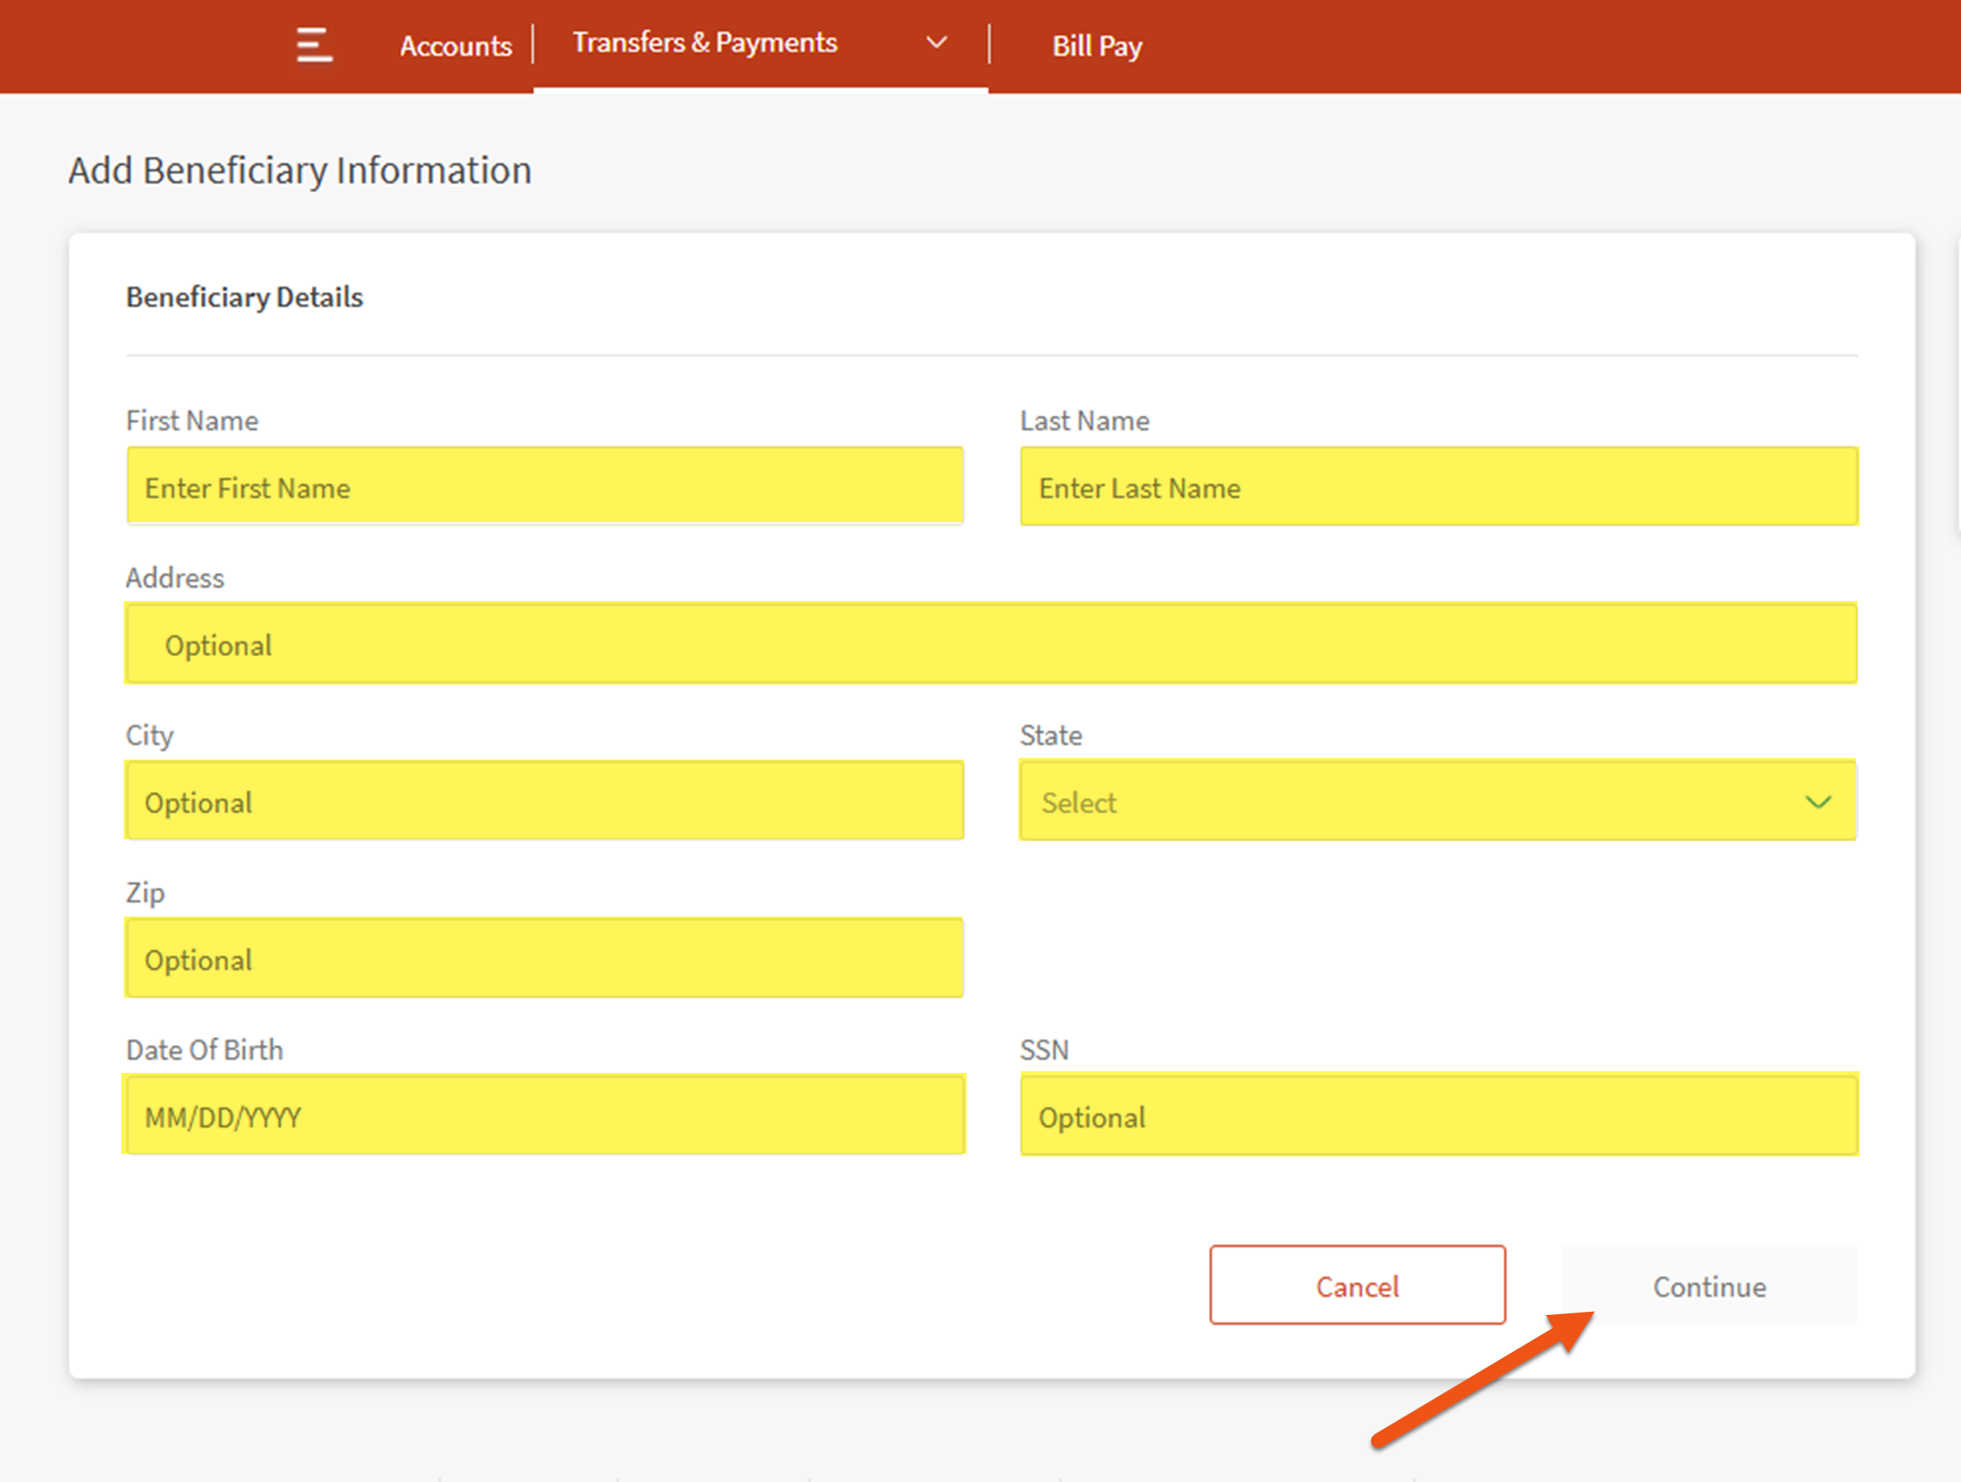Select the SSN optional field
Image resolution: width=1961 pixels, height=1482 pixels.
coord(1438,1115)
